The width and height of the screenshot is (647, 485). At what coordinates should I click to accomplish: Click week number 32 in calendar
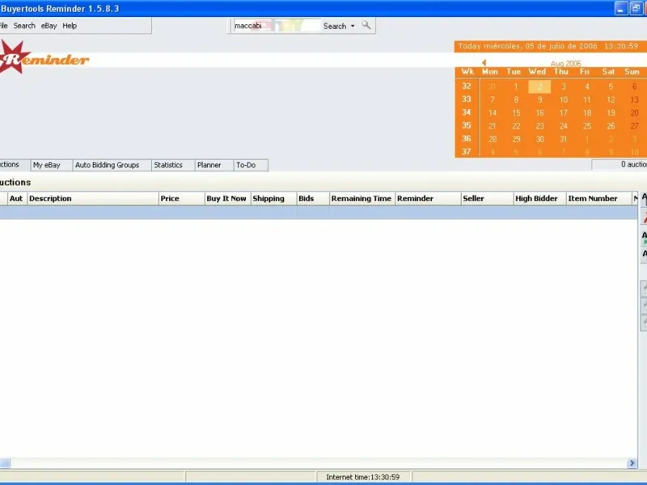467,86
